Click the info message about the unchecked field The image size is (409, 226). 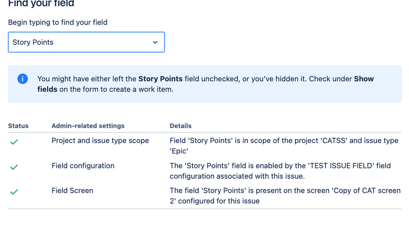click(205, 84)
